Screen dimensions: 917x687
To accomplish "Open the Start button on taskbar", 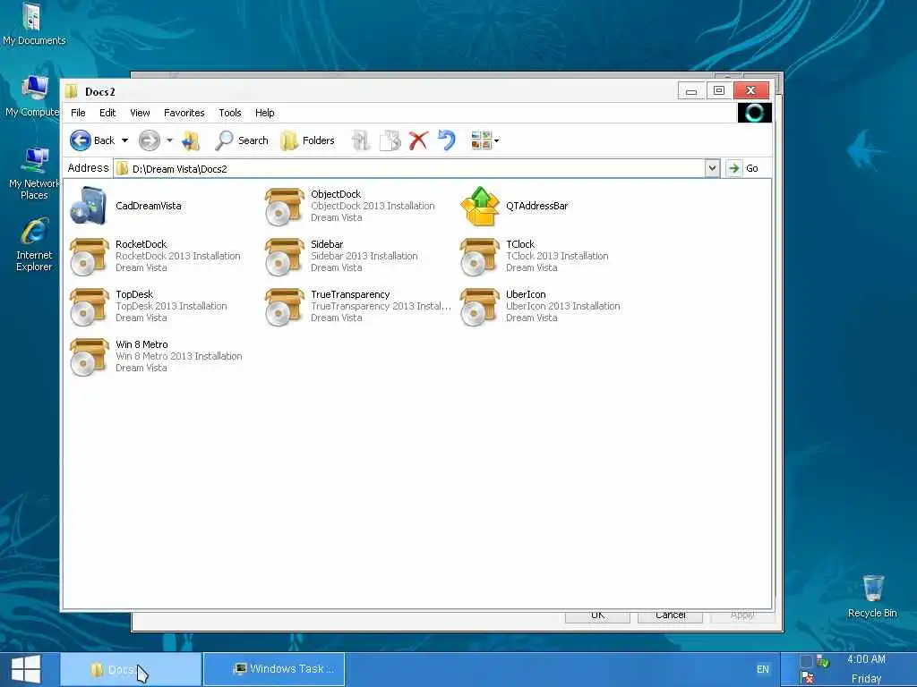I will [26, 669].
